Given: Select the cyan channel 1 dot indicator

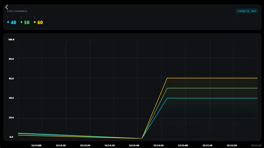Looking at the screenshot, I should (8, 22).
